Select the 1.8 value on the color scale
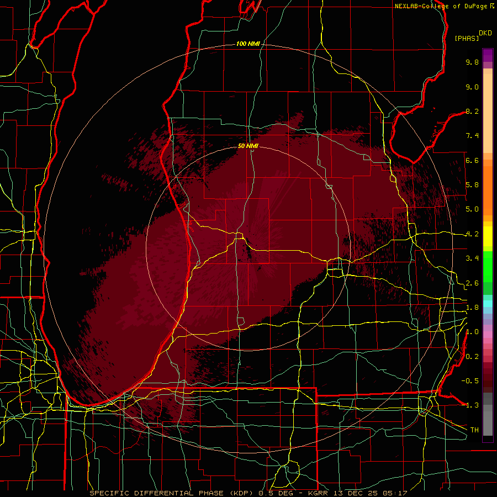This screenshot has width=497, height=497. coord(472,308)
